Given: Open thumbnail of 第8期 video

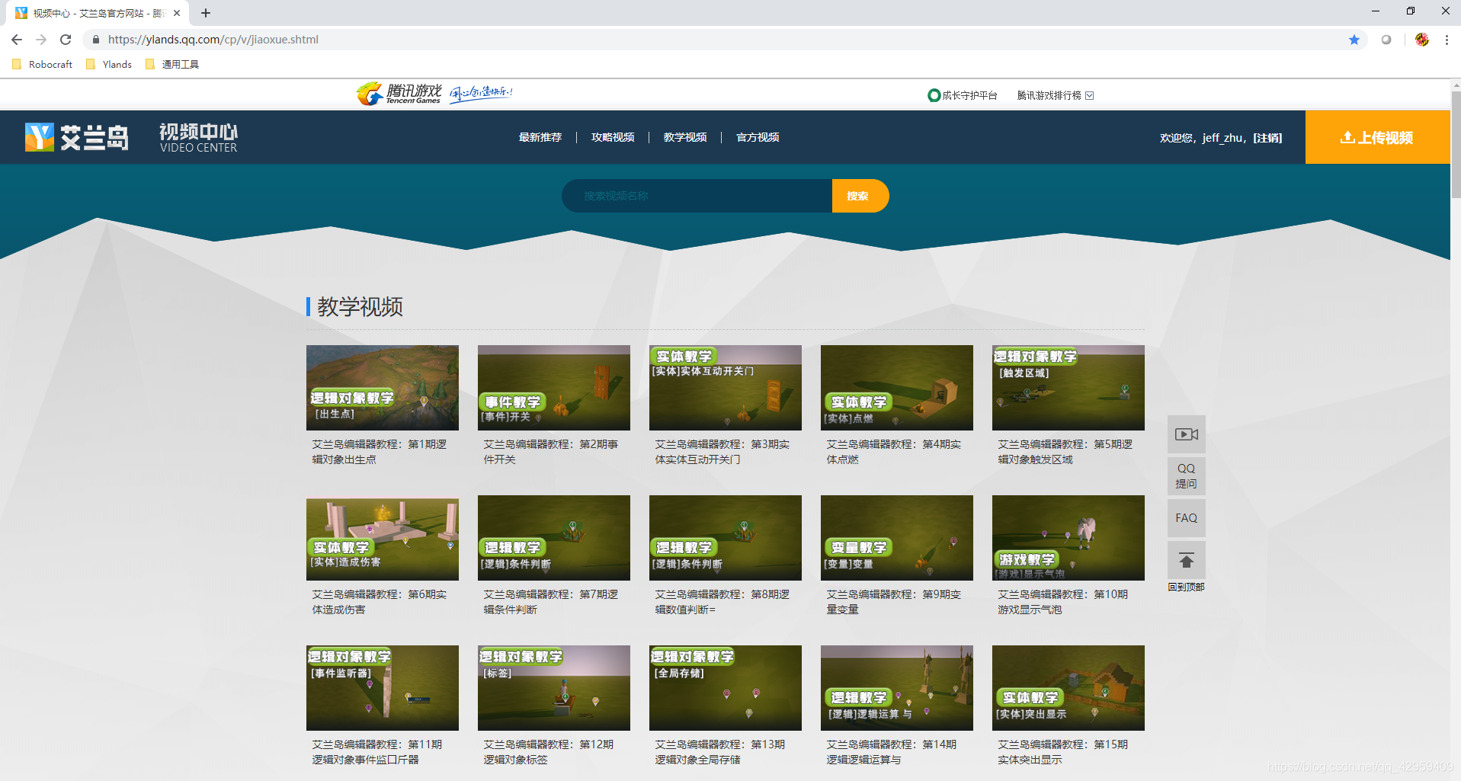Looking at the screenshot, I should click(x=726, y=538).
